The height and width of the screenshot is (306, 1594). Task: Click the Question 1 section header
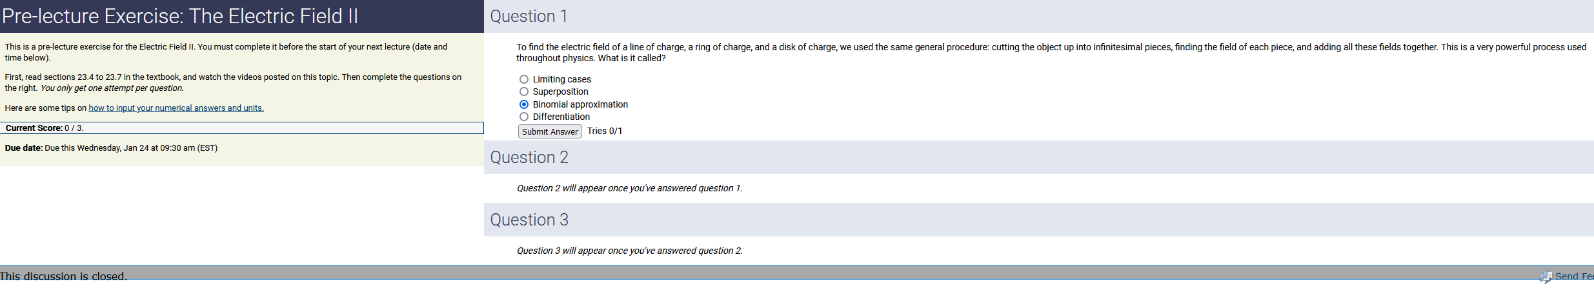click(529, 16)
